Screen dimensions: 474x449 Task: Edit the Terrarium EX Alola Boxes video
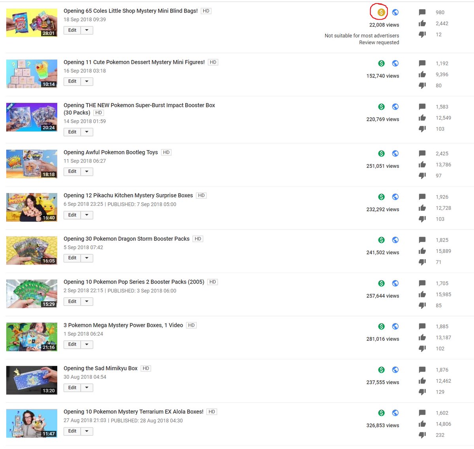[72, 431]
